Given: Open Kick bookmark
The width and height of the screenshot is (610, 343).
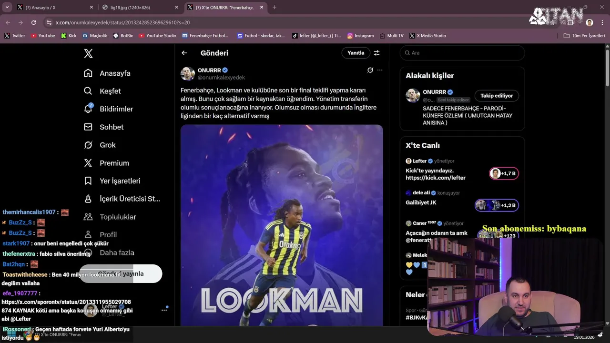Looking at the screenshot, I should (69, 36).
